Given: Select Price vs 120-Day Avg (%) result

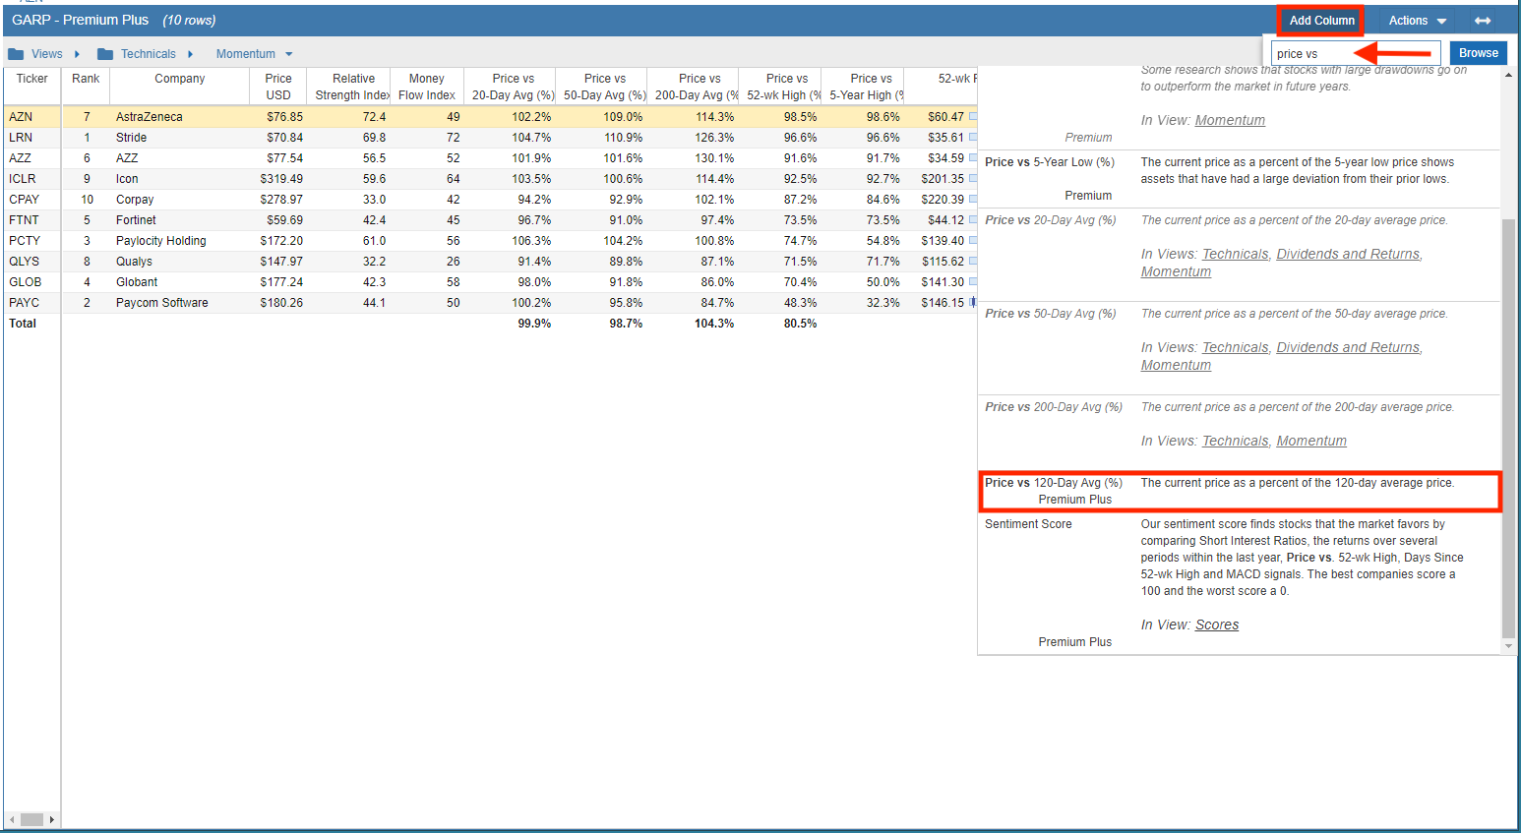Looking at the screenshot, I should tap(1053, 483).
